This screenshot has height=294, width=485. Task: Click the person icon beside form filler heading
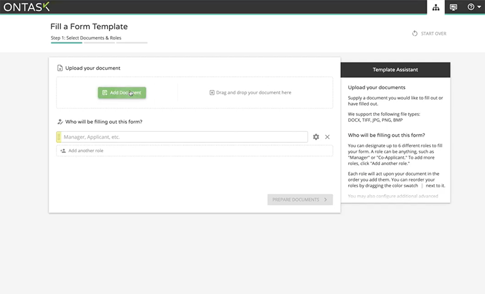[x=60, y=122]
